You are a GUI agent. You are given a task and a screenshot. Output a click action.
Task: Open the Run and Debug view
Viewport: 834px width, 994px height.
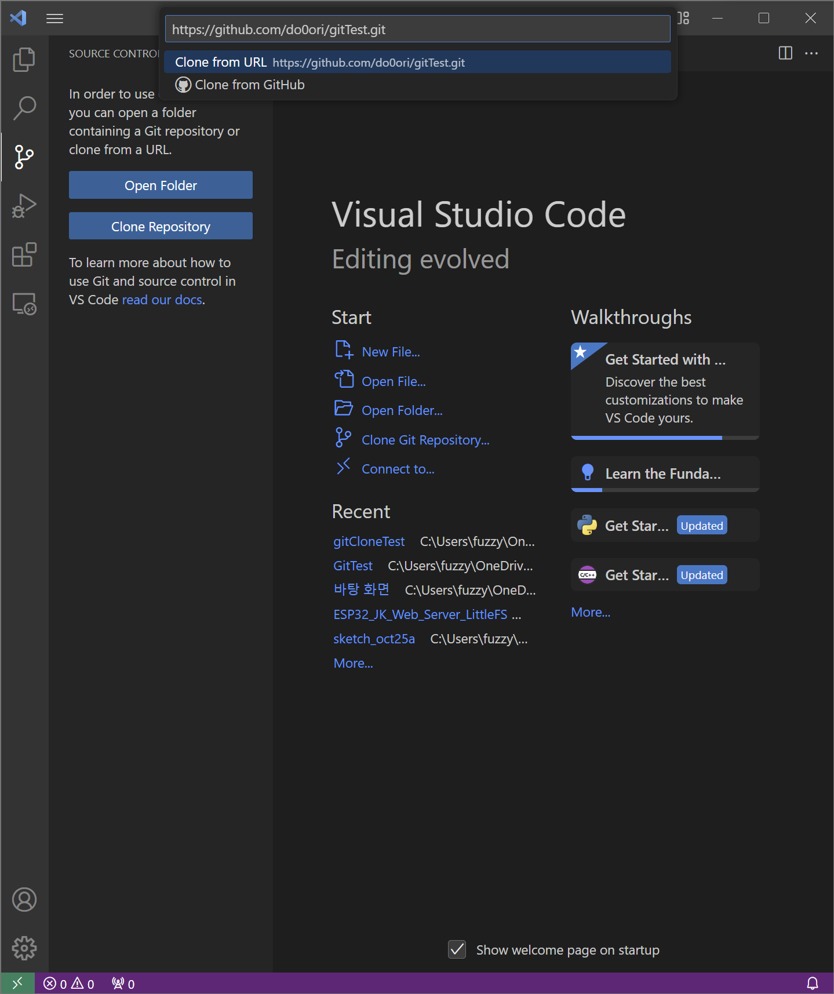[x=24, y=205]
